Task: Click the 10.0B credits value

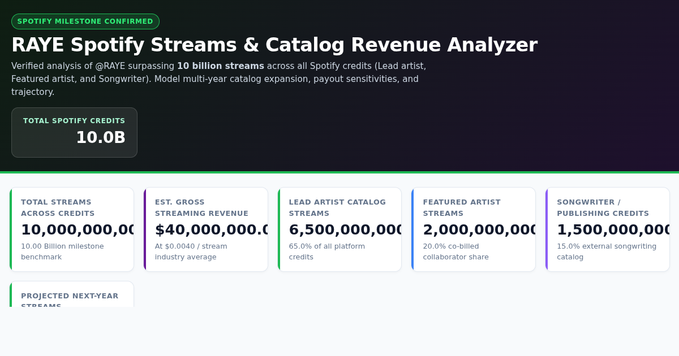Action: (x=101, y=137)
